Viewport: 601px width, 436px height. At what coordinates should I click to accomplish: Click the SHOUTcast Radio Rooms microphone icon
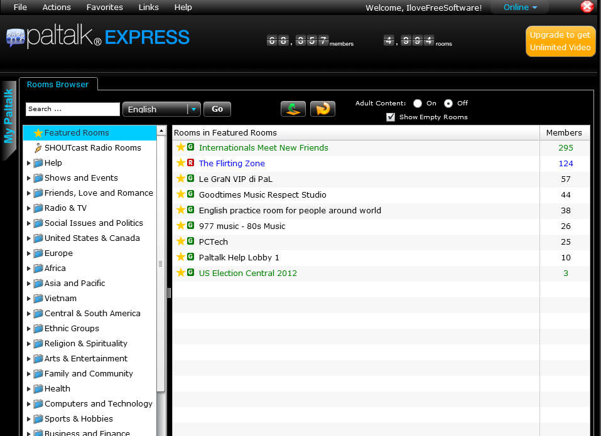coord(38,148)
